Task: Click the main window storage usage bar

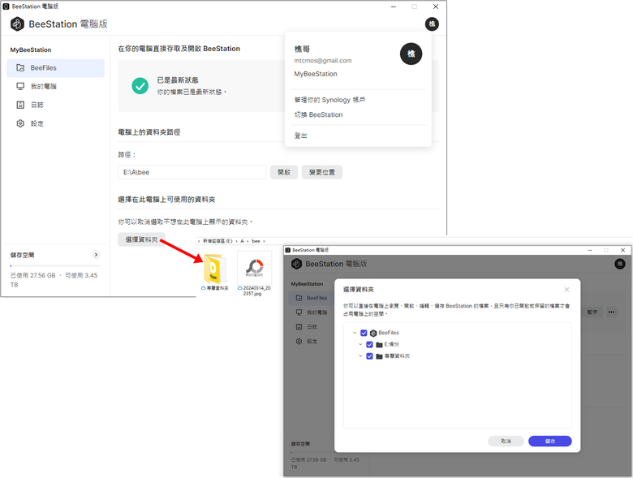Action: (55, 265)
